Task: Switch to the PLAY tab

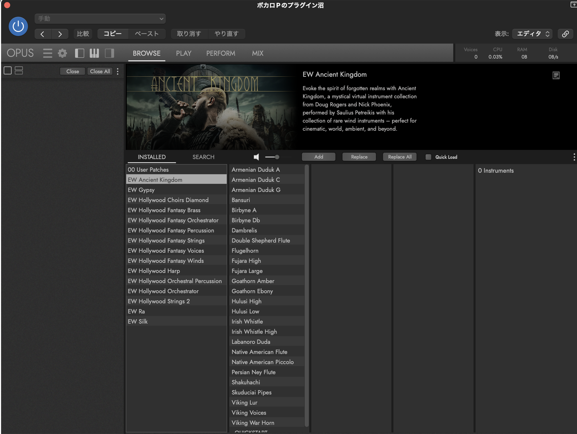Action: [x=184, y=53]
